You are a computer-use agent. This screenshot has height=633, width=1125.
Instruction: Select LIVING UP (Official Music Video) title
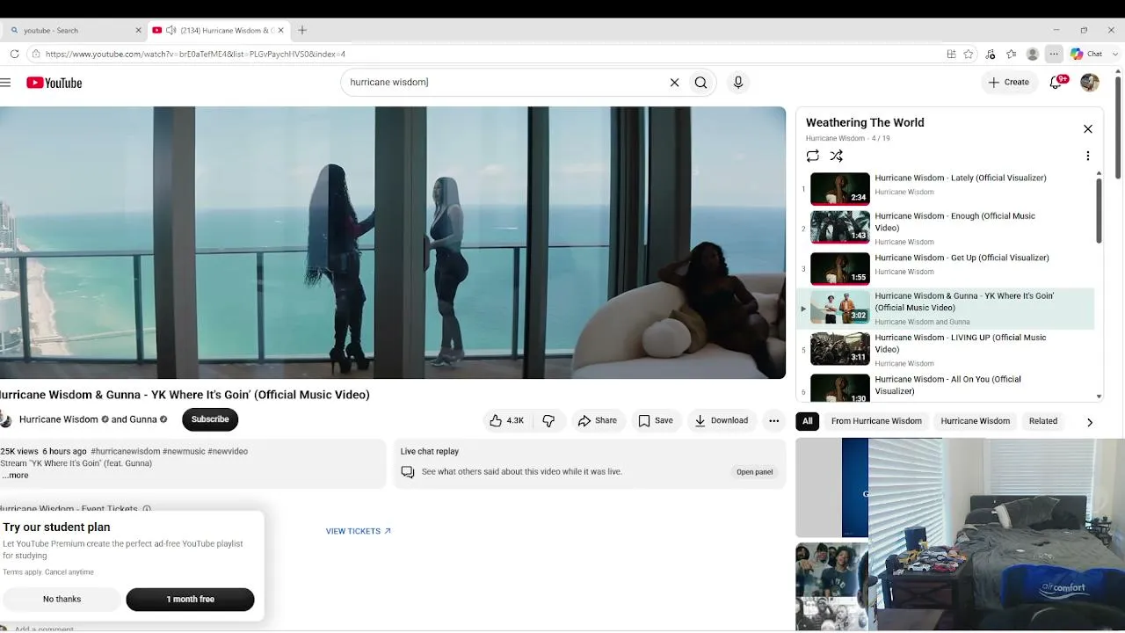(961, 344)
